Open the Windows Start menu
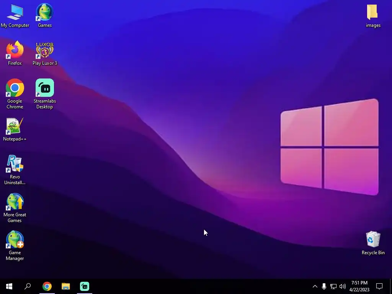The width and height of the screenshot is (392, 294). 9,286
